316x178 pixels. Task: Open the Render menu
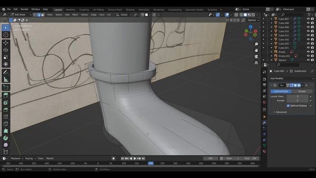pyautogui.click(x=24, y=9)
